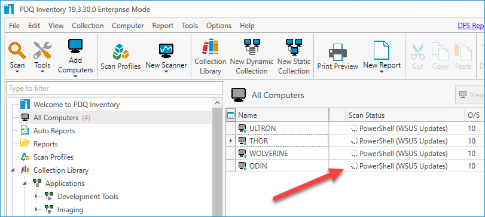Sort by the Scan Status column header
This screenshot has height=217, width=485.
405,115
